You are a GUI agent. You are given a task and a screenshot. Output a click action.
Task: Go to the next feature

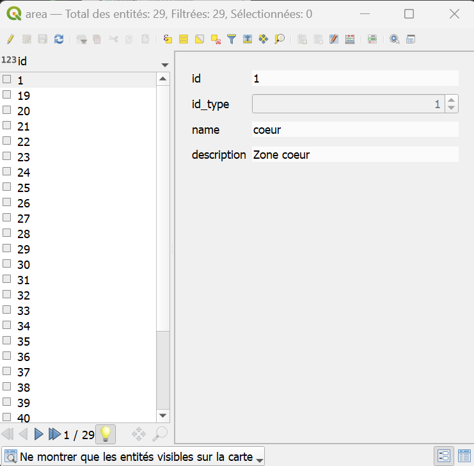[38, 434]
